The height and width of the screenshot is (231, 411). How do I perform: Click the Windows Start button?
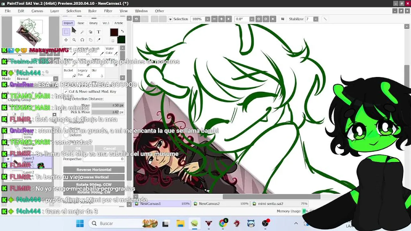[x=80, y=223]
